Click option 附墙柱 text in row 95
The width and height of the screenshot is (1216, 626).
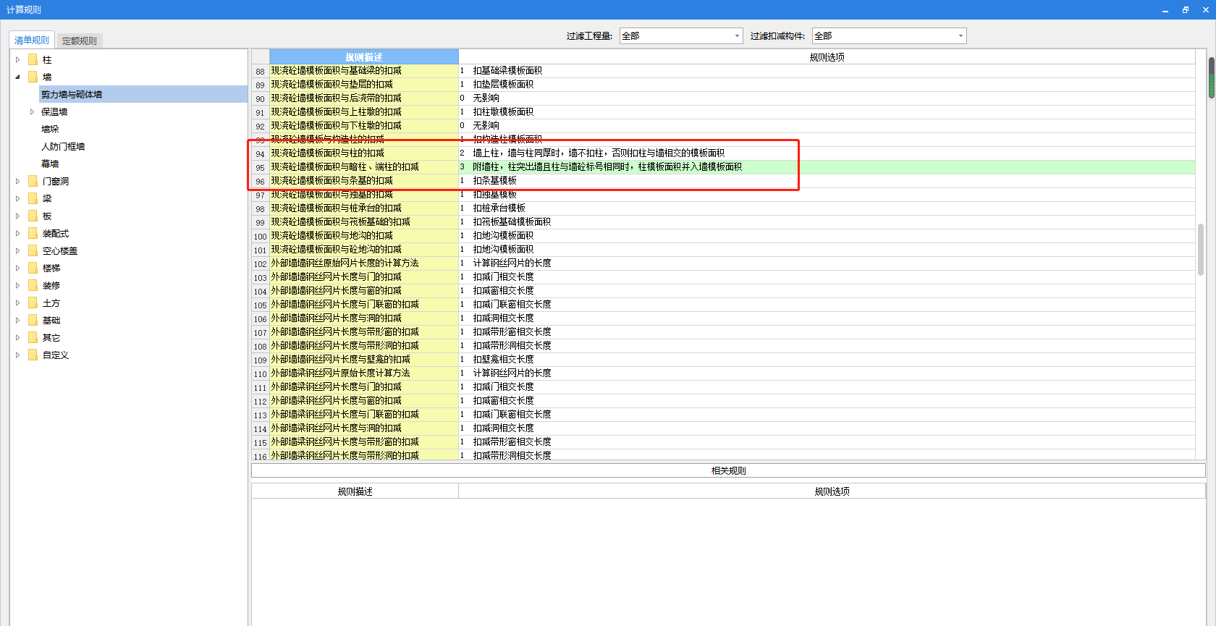click(x=607, y=167)
